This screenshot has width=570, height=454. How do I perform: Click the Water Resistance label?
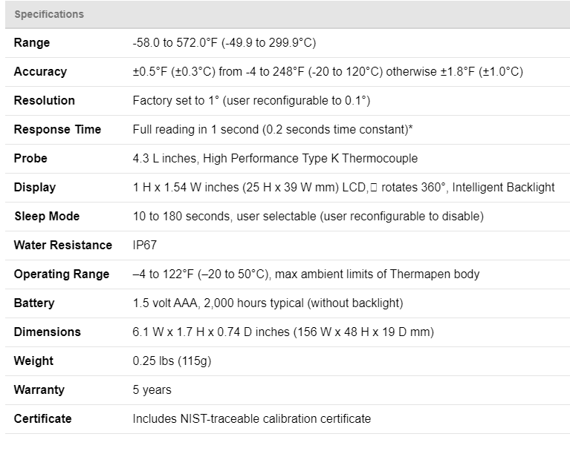63,246
